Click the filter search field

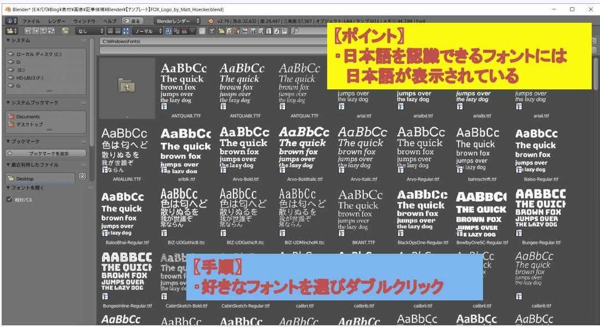308,31
